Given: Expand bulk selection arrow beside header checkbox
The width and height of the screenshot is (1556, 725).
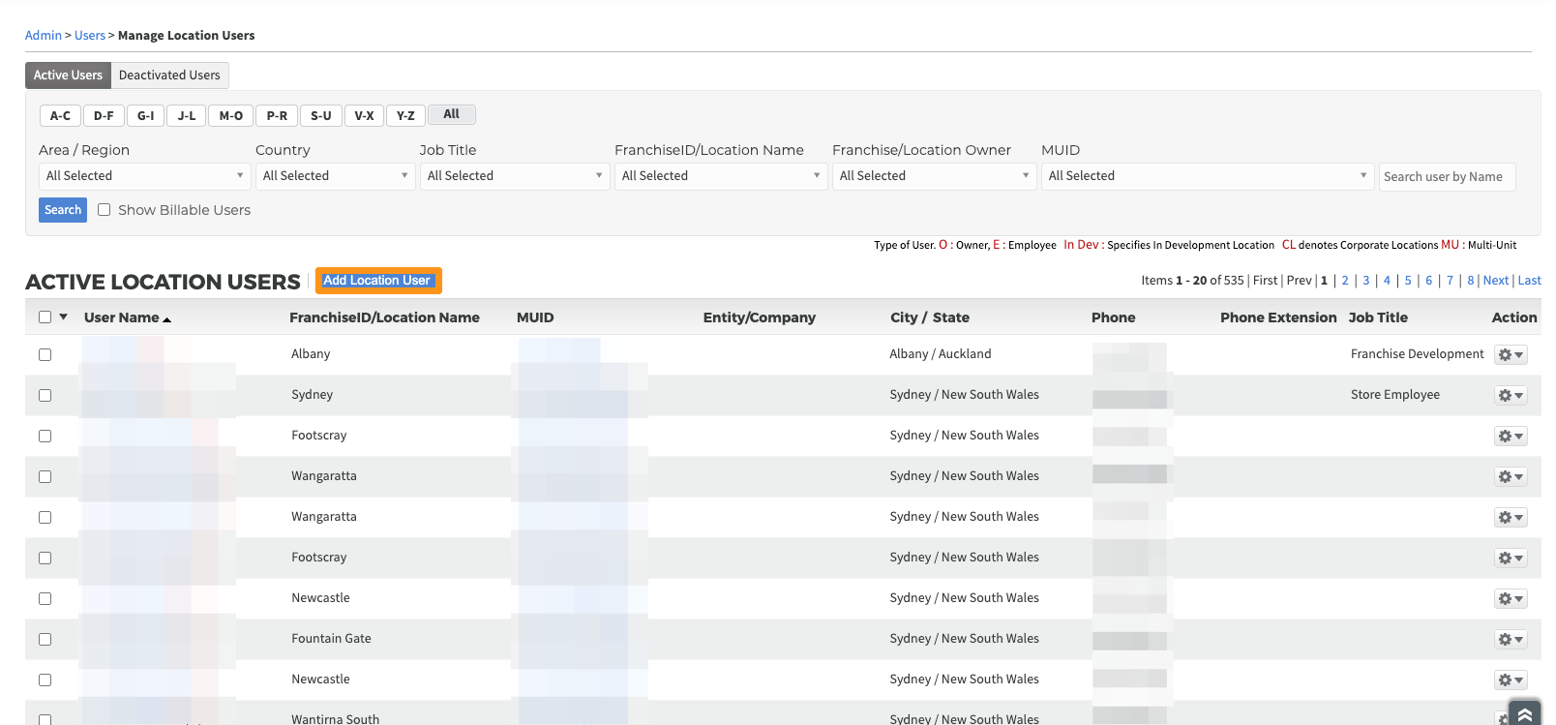Looking at the screenshot, I should (64, 317).
